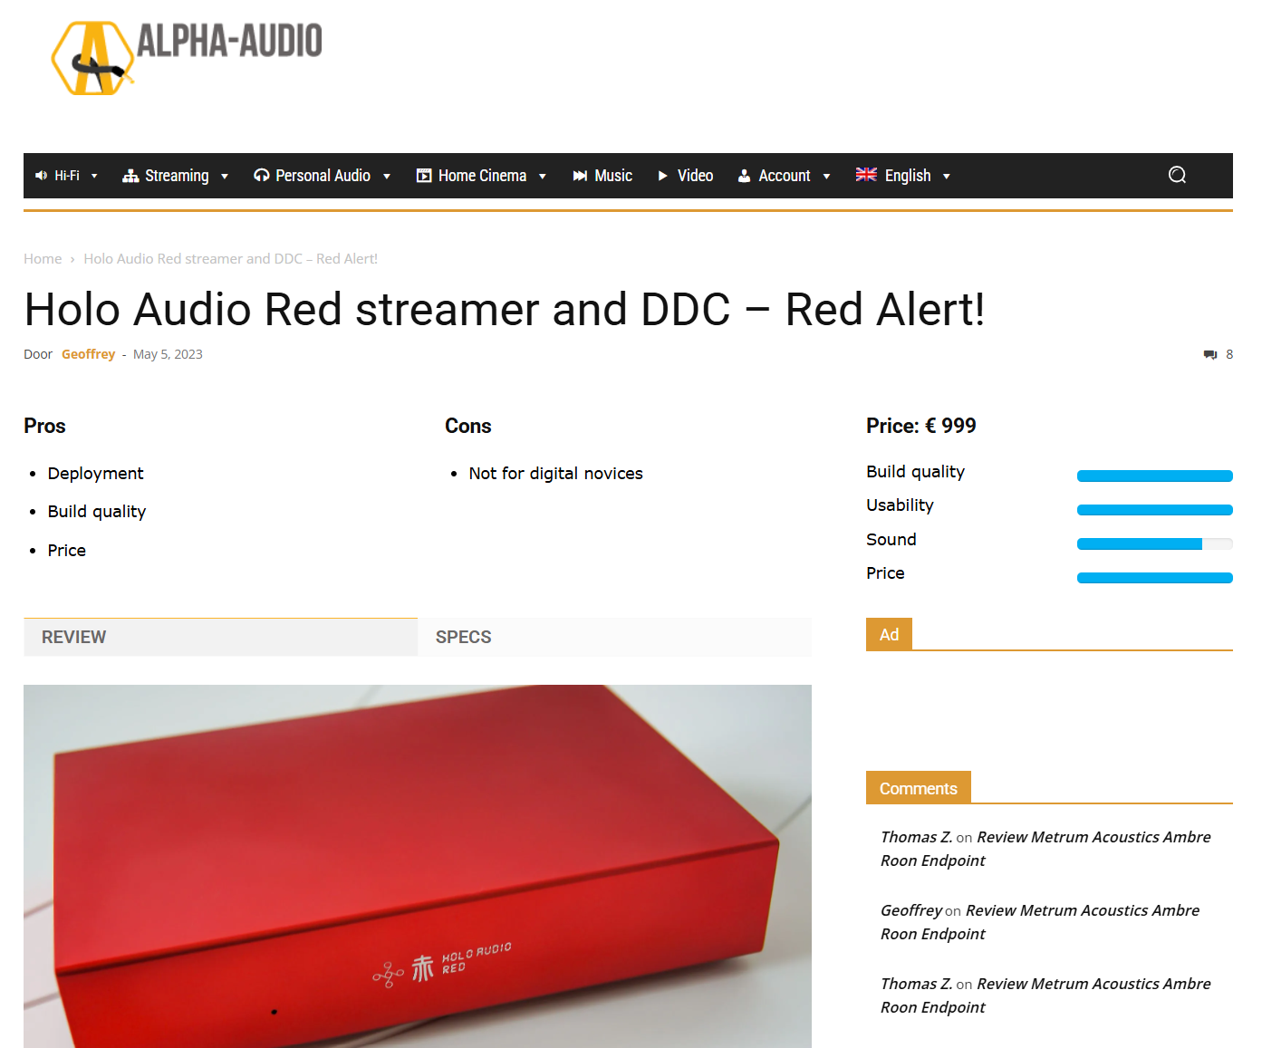
Task: Expand the Streaming dropdown arrow
Action: pos(225,177)
